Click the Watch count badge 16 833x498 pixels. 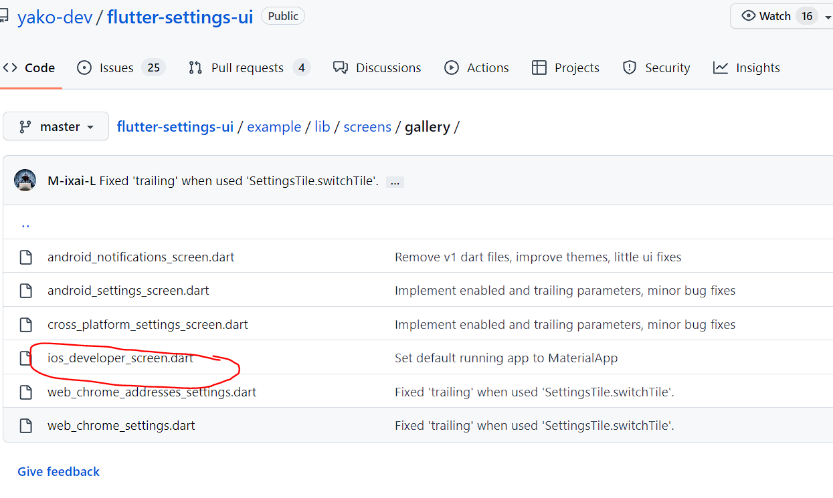807,16
